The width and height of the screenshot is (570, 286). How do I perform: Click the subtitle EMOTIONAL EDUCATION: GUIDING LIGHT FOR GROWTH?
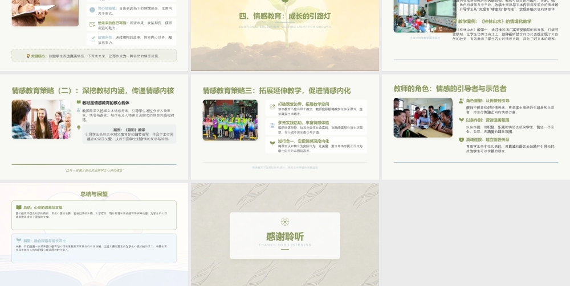[285, 27]
